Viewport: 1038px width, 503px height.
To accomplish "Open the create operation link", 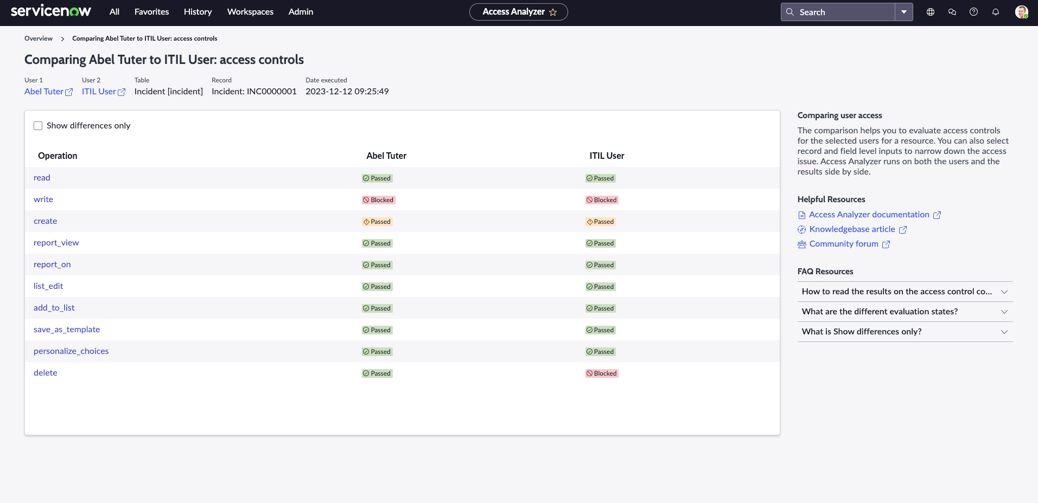I will 46,221.
